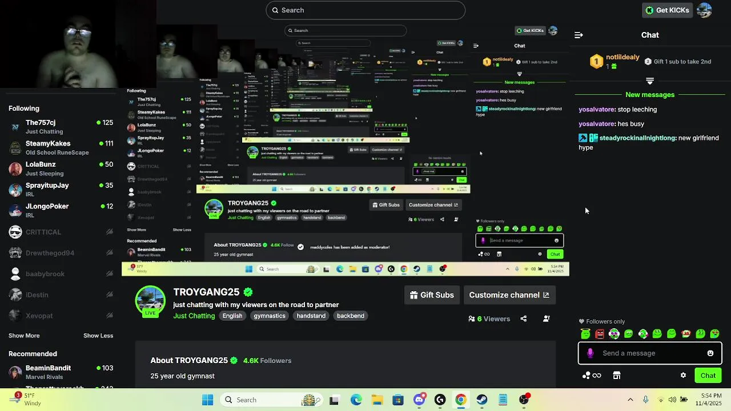731x411 pixels.
Task: Open JLongoPoker channel in Following list
Action: (x=61, y=210)
